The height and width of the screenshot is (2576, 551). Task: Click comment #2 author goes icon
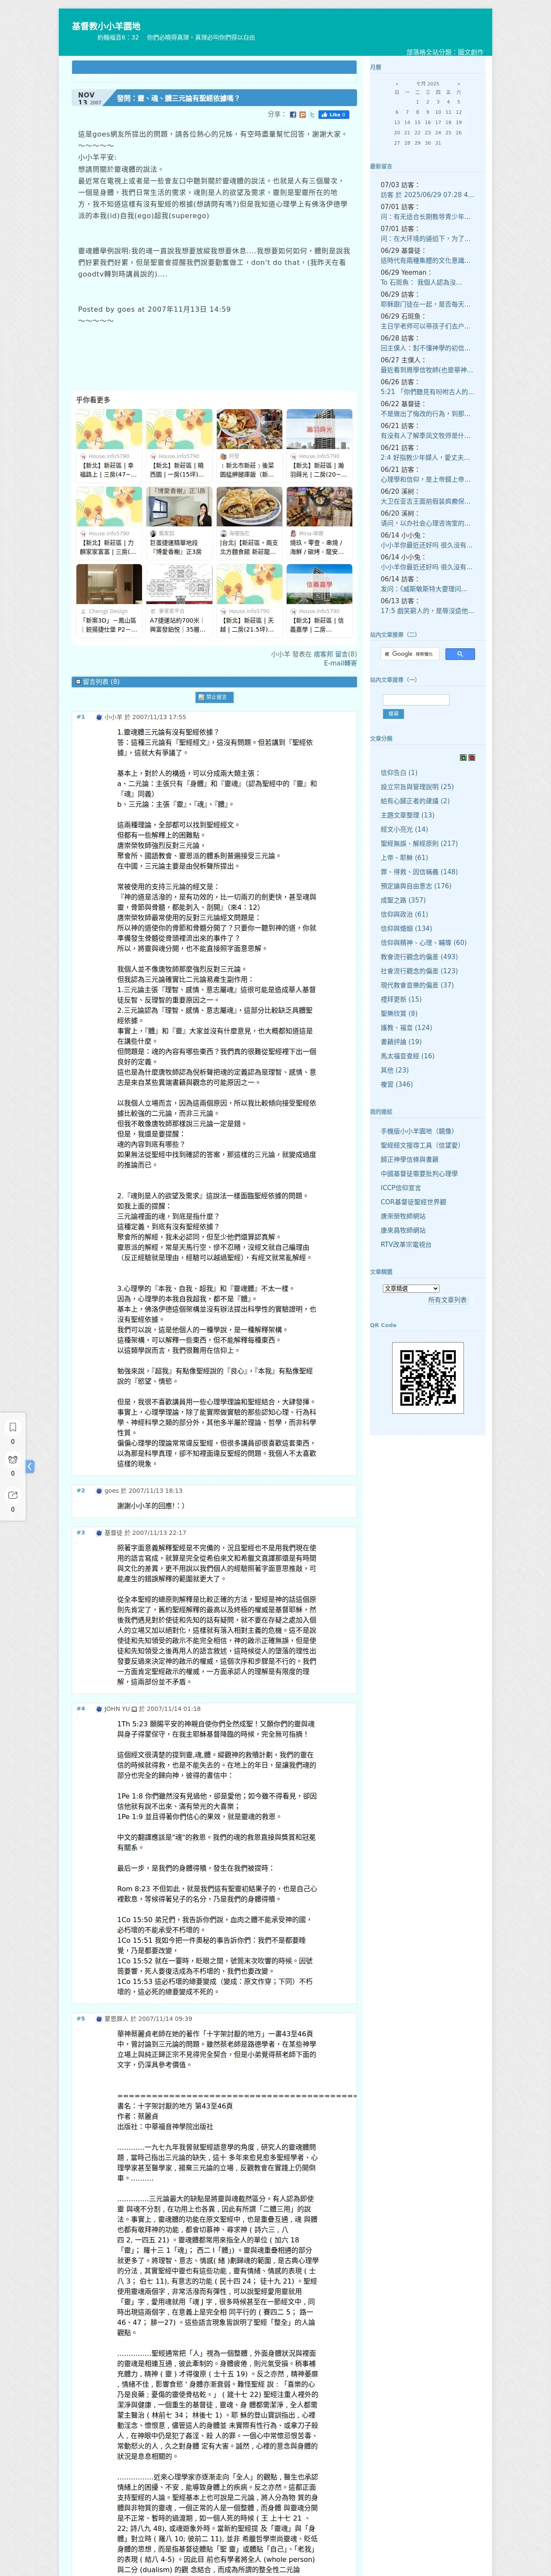coord(99,1491)
